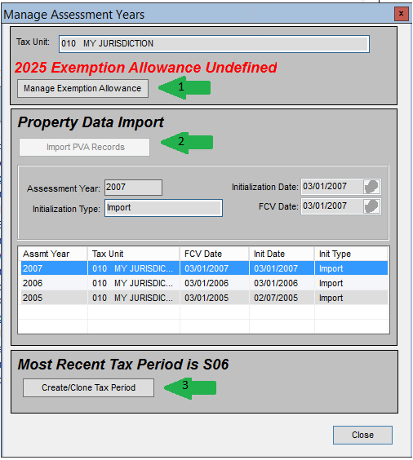
Task: Select the 2006 assessment year row
Action: 204,283
